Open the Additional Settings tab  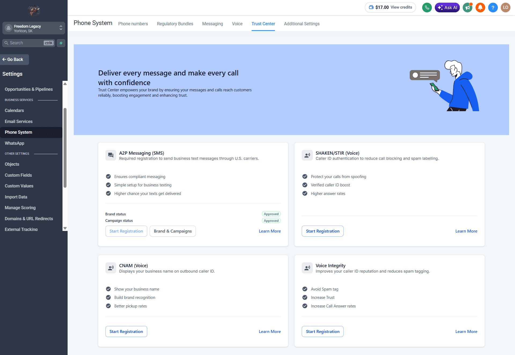pos(302,24)
